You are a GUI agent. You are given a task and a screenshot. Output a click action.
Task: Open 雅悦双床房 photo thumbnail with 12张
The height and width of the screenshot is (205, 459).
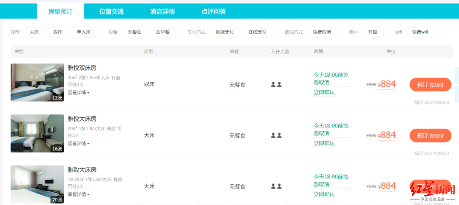pyautogui.click(x=37, y=83)
